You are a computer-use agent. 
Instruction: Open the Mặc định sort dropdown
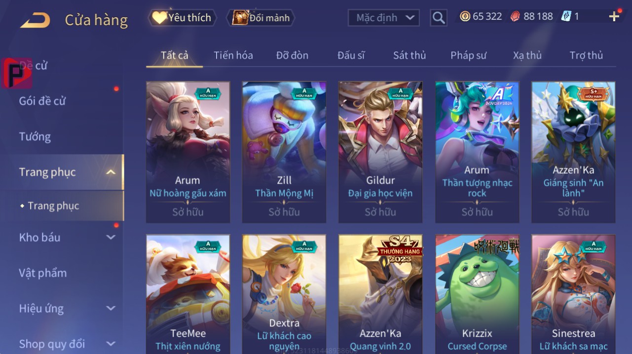(x=384, y=18)
